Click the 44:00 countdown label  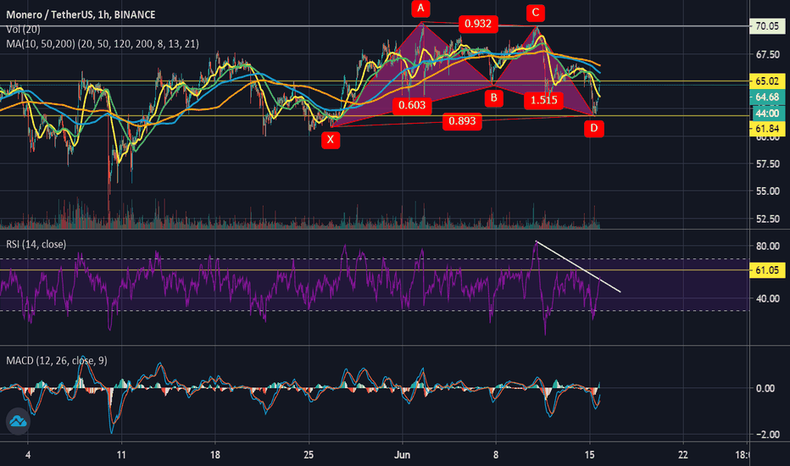pyautogui.click(x=767, y=113)
